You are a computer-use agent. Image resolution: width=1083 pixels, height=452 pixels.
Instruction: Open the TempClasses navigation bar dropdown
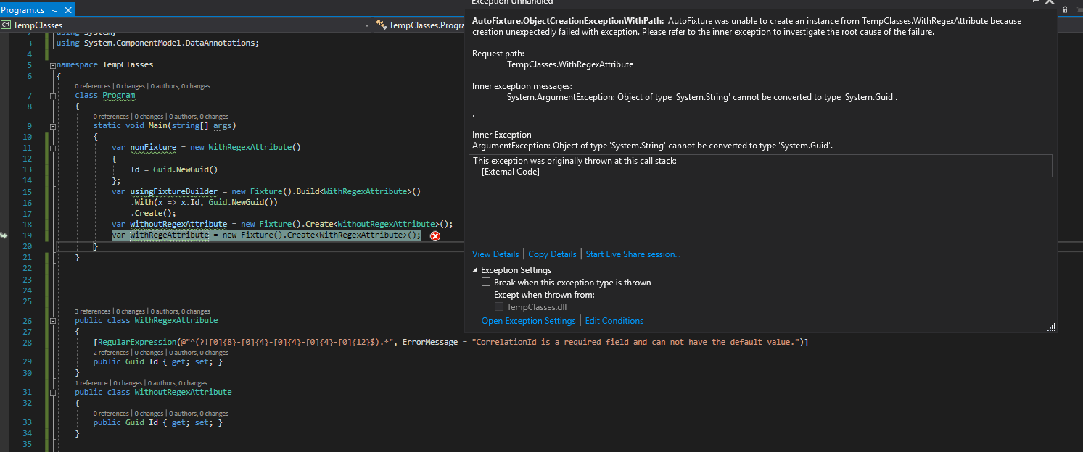[x=367, y=24]
